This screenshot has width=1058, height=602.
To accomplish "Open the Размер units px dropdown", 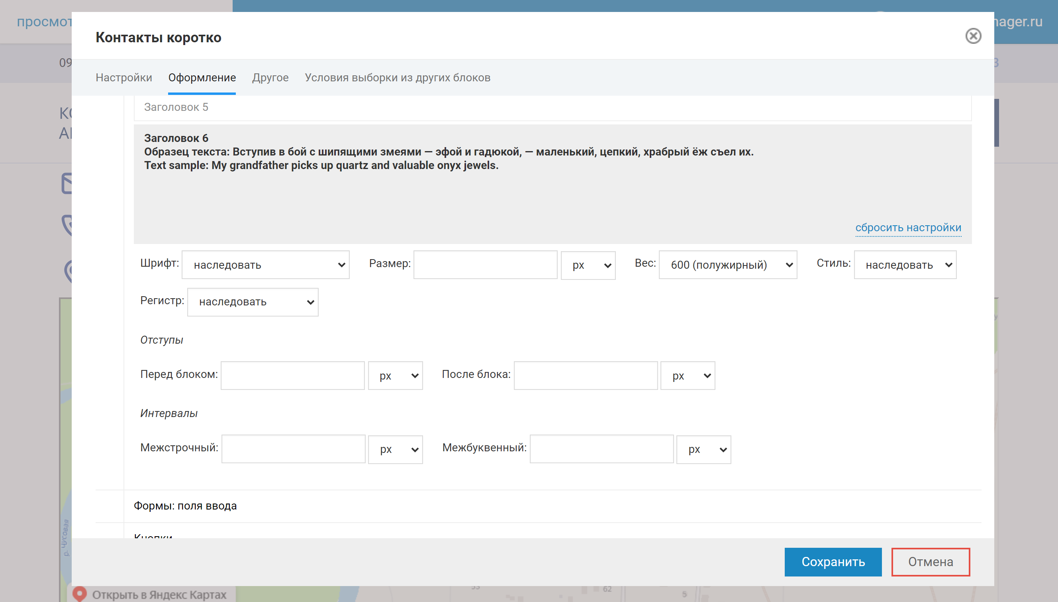I will pyautogui.click(x=588, y=266).
